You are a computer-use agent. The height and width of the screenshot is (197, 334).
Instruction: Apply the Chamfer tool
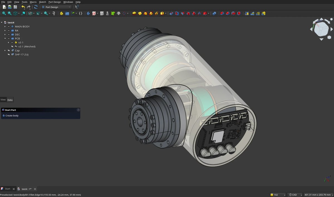[x=227, y=13]
